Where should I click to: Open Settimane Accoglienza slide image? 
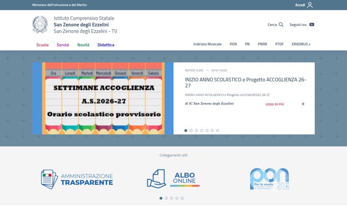coord(103,98)
